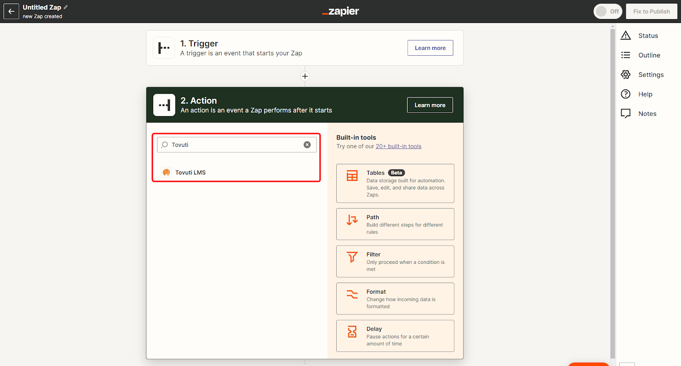
Task: Choose the Filter built-in tool card
Action: [x=395, y=261]
